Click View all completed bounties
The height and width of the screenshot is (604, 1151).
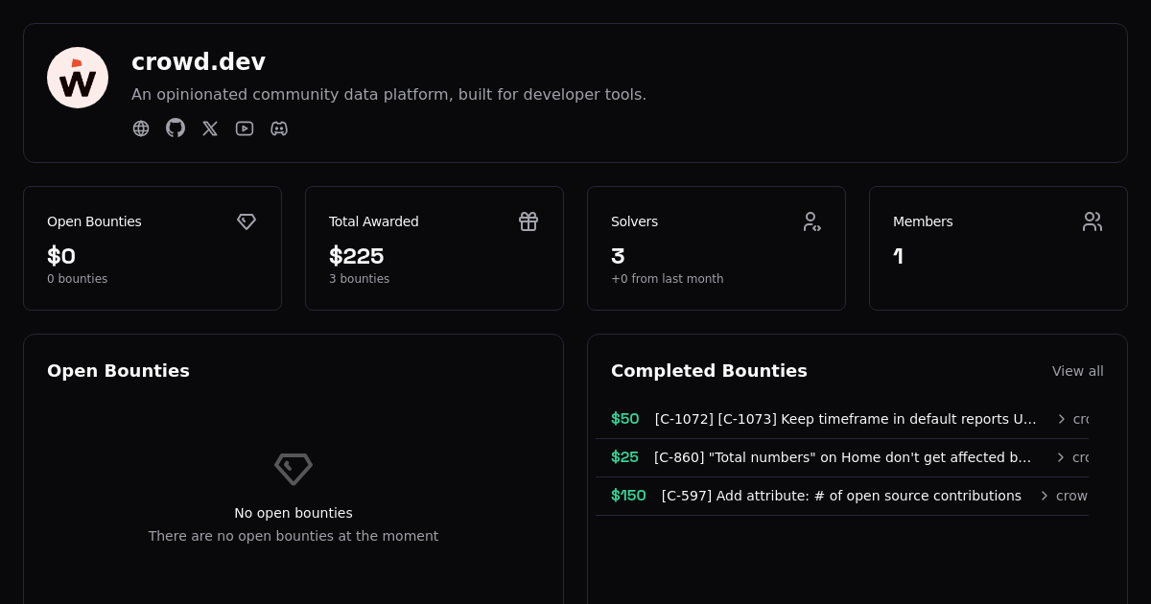(1077, 371)
